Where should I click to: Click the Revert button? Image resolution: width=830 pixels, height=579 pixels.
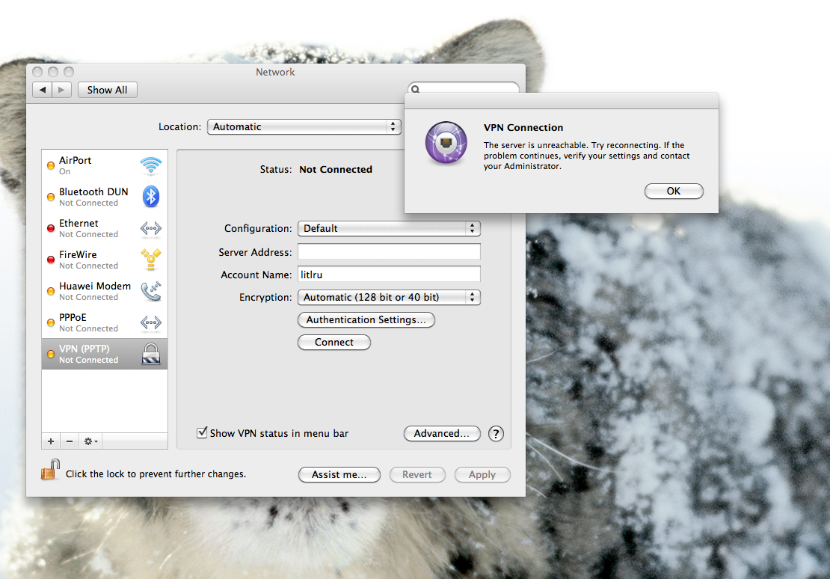[x=417, y=474]
